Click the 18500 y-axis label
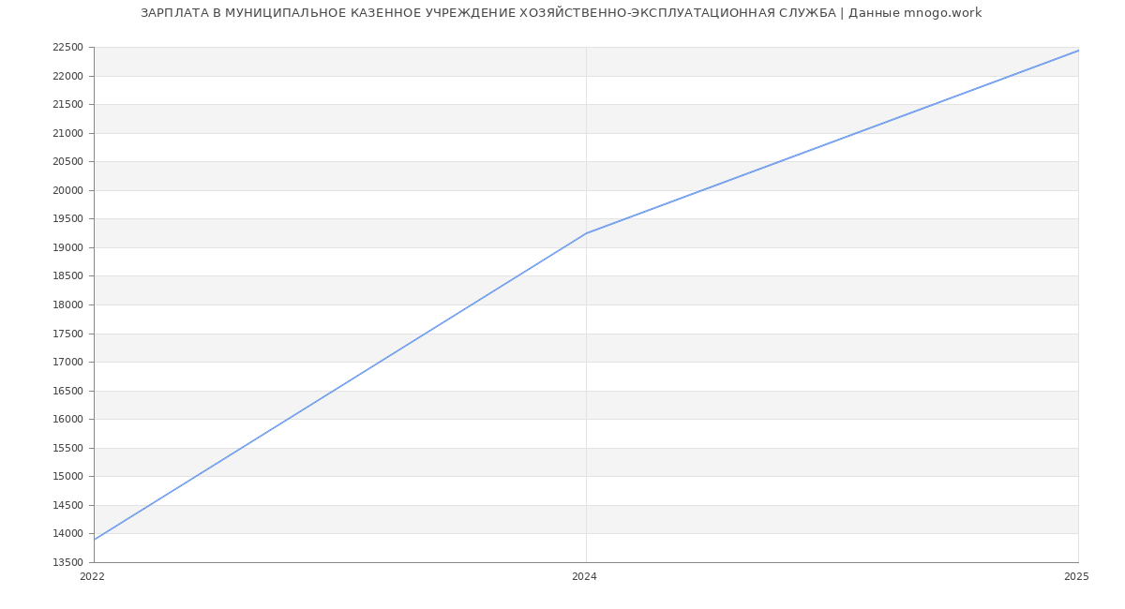The width and height of the screenshot is (1125, 609). [x=67, y=276]
